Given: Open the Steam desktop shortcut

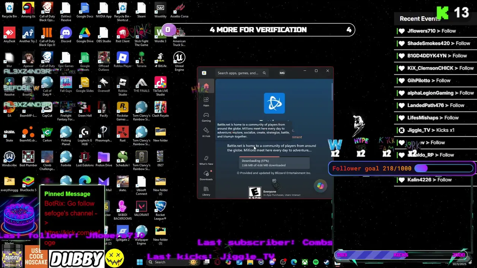Looking at the screenshot, I should click(141, 10).
